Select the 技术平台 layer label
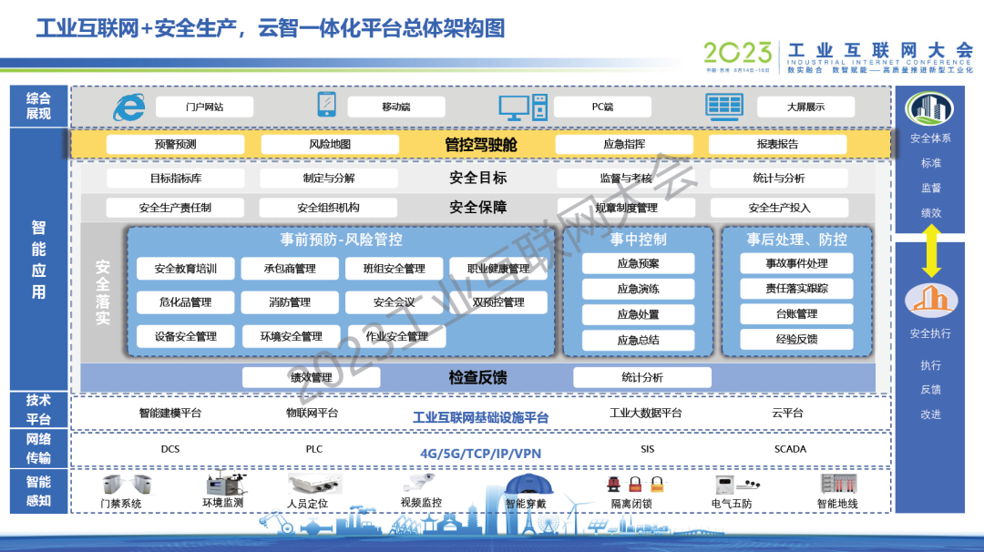 point(38,410)
